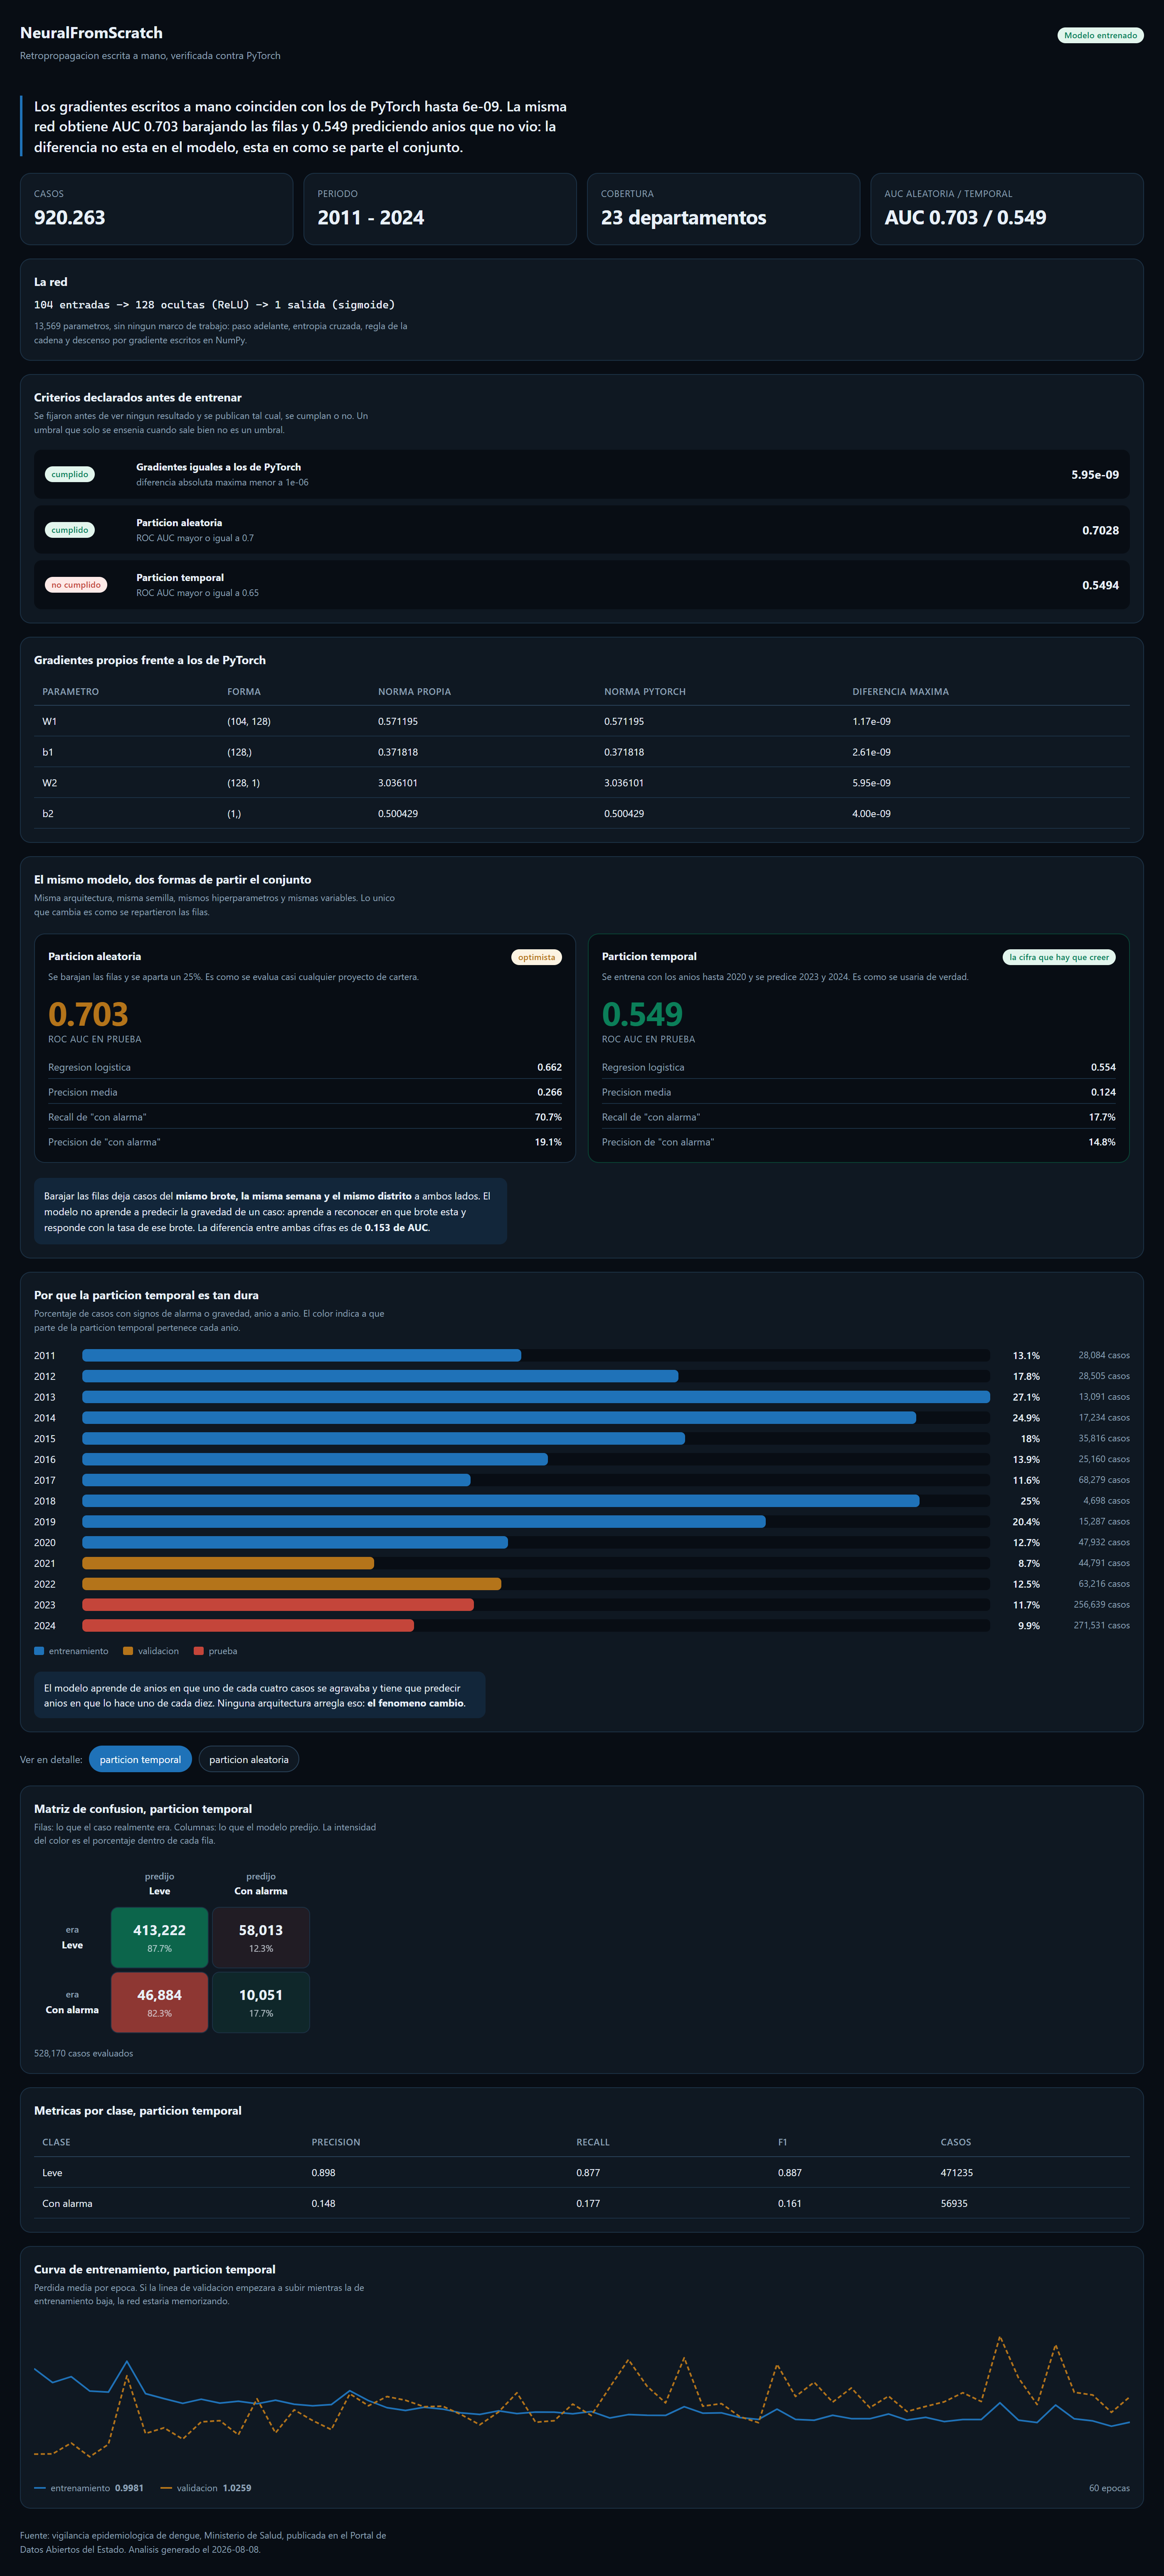1164x2576 pixels.
Task: Click the "60 epocas" label
Action: click(x=1109, y=2488)
